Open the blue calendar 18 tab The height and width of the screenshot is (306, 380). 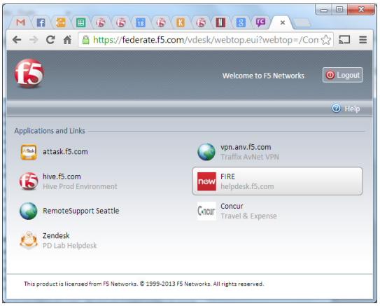[141, 22]
